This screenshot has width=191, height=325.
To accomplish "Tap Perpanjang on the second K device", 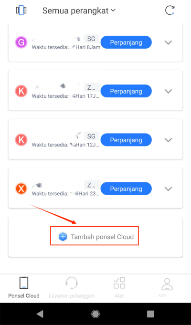I will pyautogui.click(x=126, y=140).
